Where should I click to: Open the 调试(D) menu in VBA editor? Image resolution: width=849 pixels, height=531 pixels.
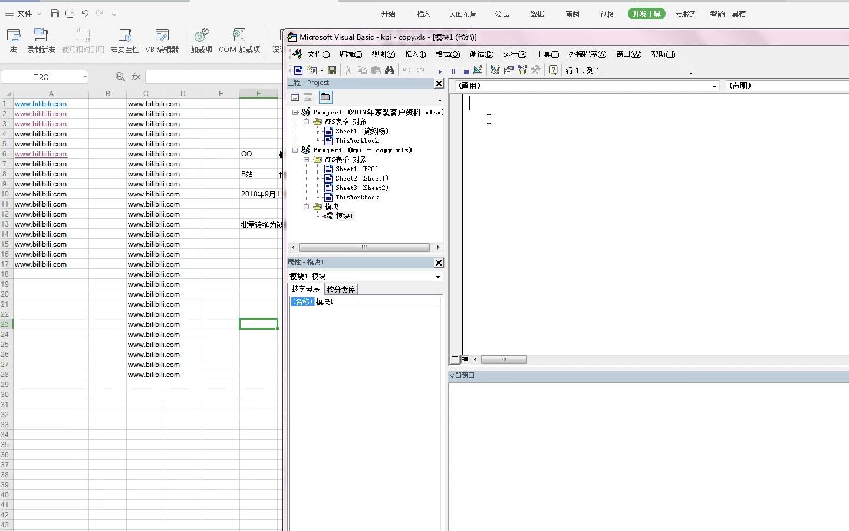click(x=482, y=54)
